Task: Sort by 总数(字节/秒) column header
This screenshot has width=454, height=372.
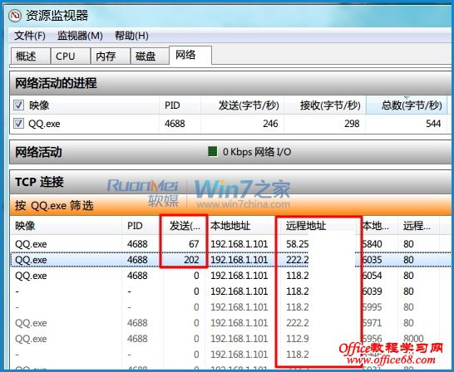Action: [x=407, y=105]
